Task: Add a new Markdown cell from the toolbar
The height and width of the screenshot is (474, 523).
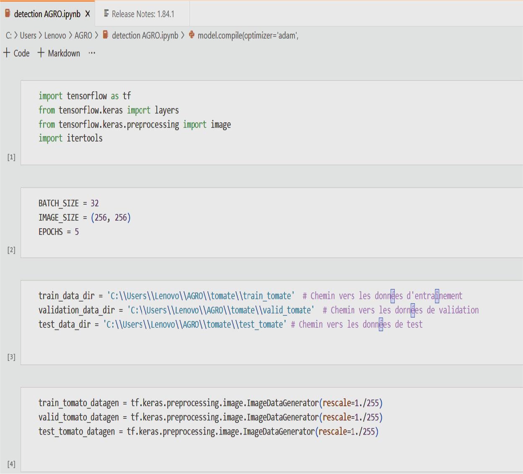Action: click(59, 53)
